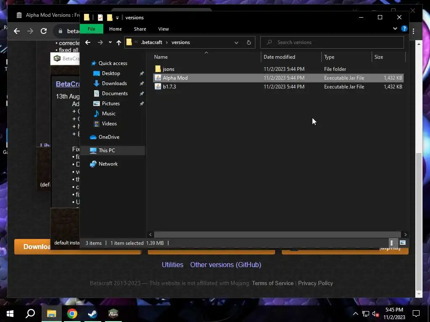The image size is (430, 322).
Task: Switch to large icons view layout
Action: pos(403,243)
